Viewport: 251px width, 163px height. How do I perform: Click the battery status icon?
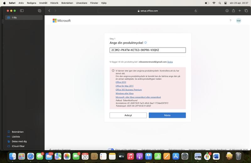tap(207, 3)
